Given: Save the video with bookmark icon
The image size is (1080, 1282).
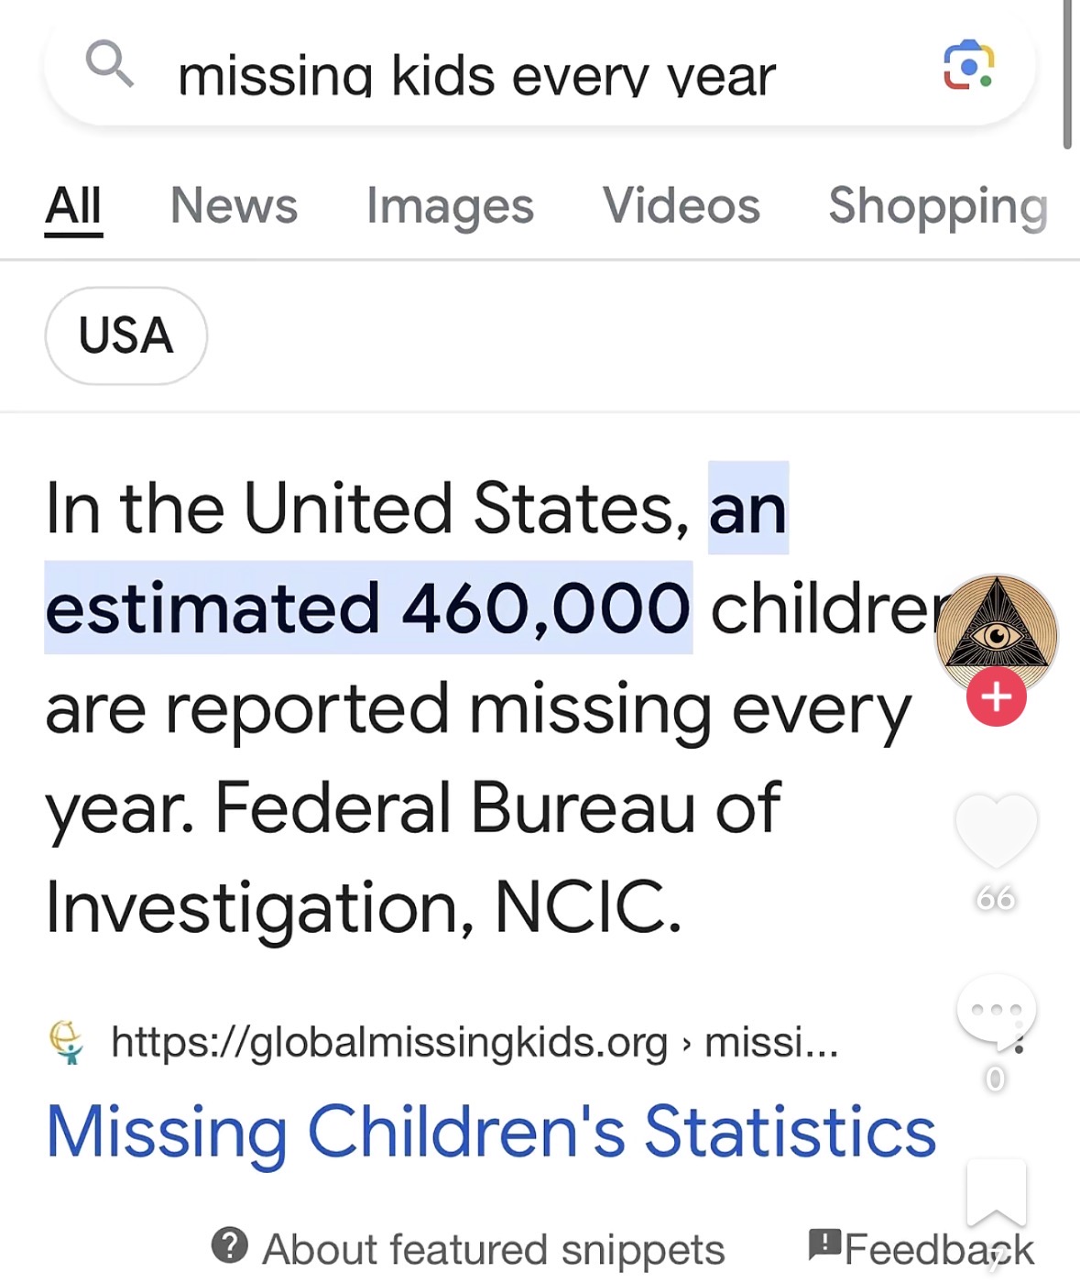Looking at the screenshot, I should 996,1191.
